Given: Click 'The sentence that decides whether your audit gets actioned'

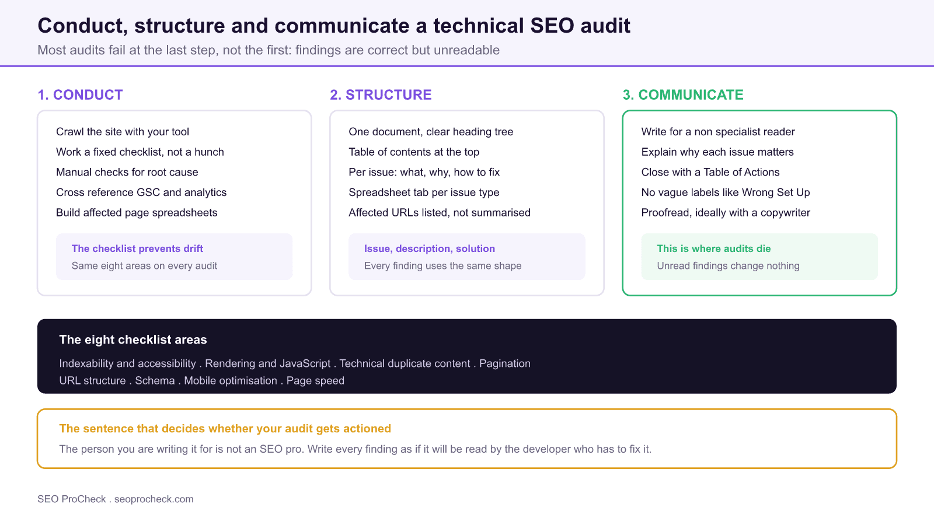Looking at the screenshot, I should click(225, 429).
